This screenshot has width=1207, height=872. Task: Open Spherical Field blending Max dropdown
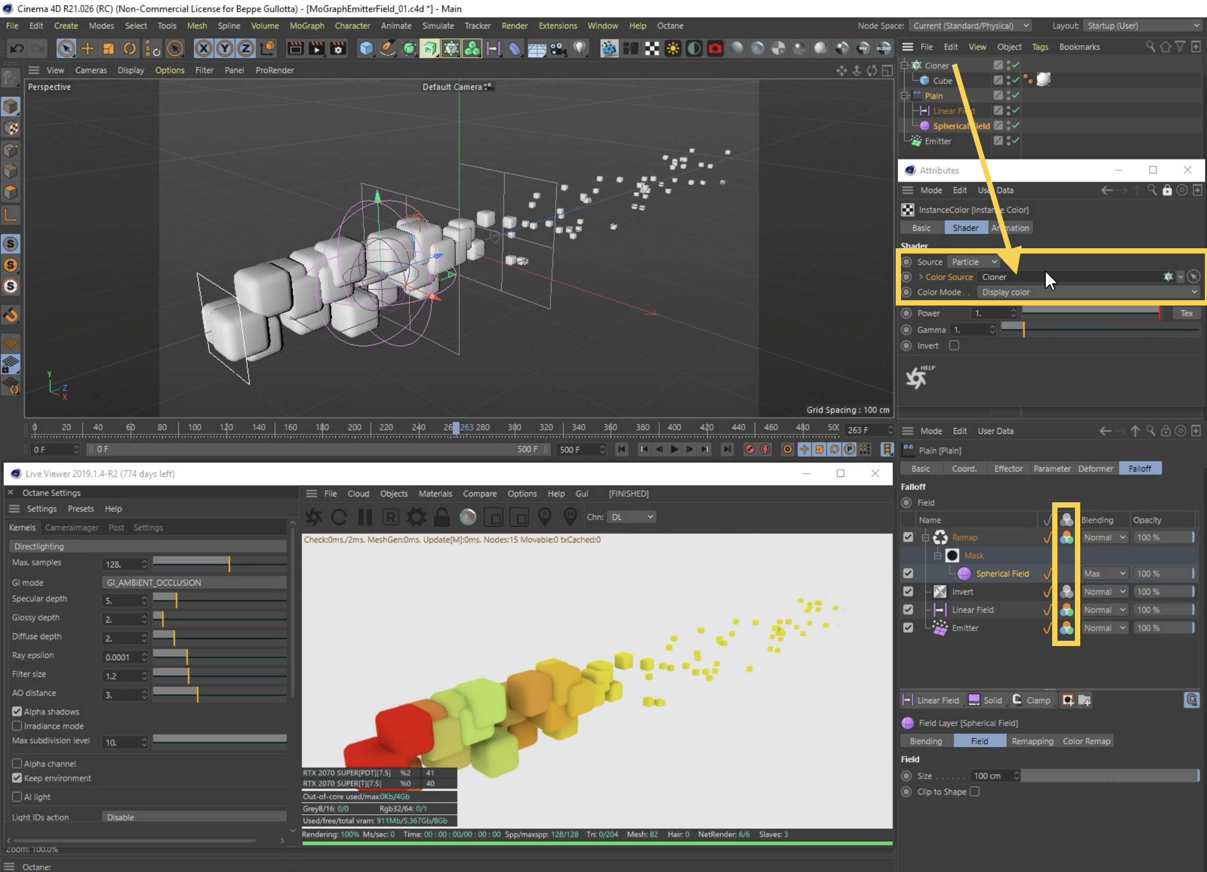click(1104, 573)
